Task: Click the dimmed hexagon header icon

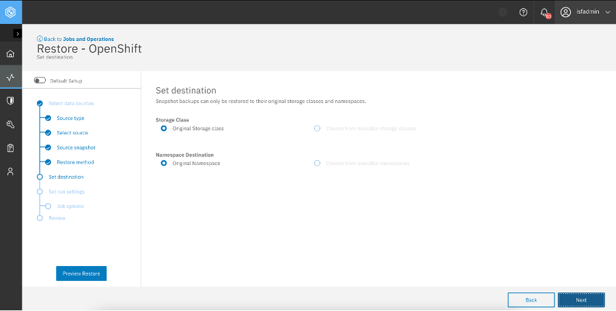Action: 503,12
